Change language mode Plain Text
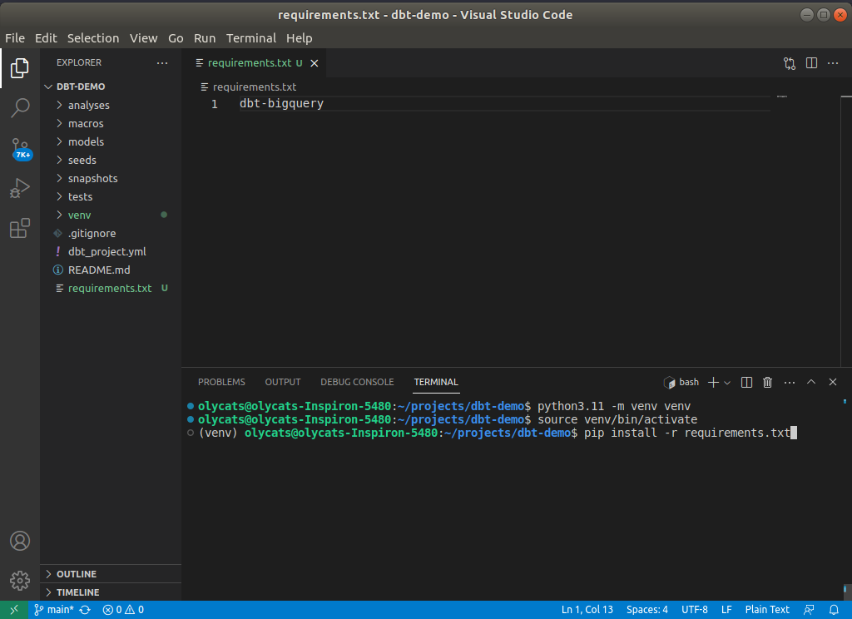 coord(766,610)
